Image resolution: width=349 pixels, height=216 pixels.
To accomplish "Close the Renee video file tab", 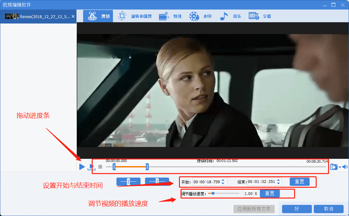I will pos(73,17).
